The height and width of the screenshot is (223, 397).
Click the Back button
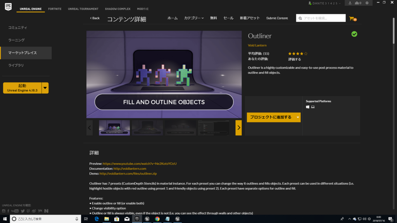[x=94, y=18]
